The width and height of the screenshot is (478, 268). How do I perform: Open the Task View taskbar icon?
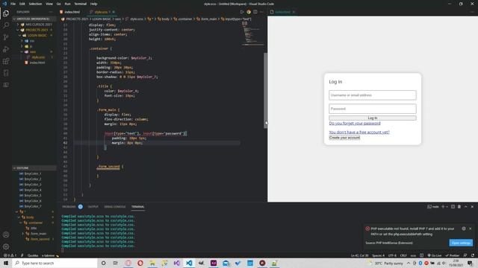pos(116,263)
